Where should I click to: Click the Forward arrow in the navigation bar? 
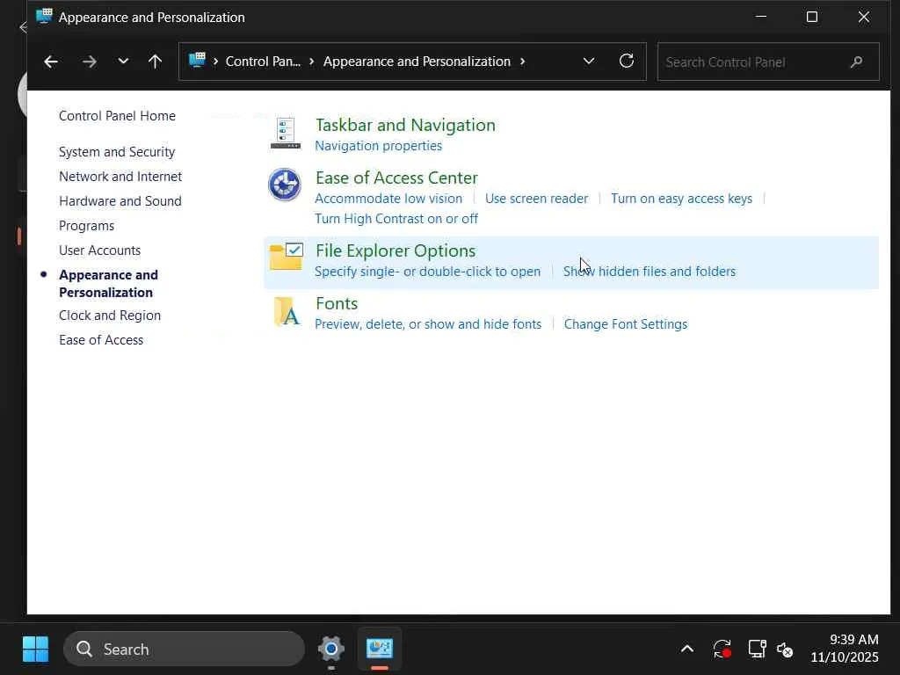89,62
